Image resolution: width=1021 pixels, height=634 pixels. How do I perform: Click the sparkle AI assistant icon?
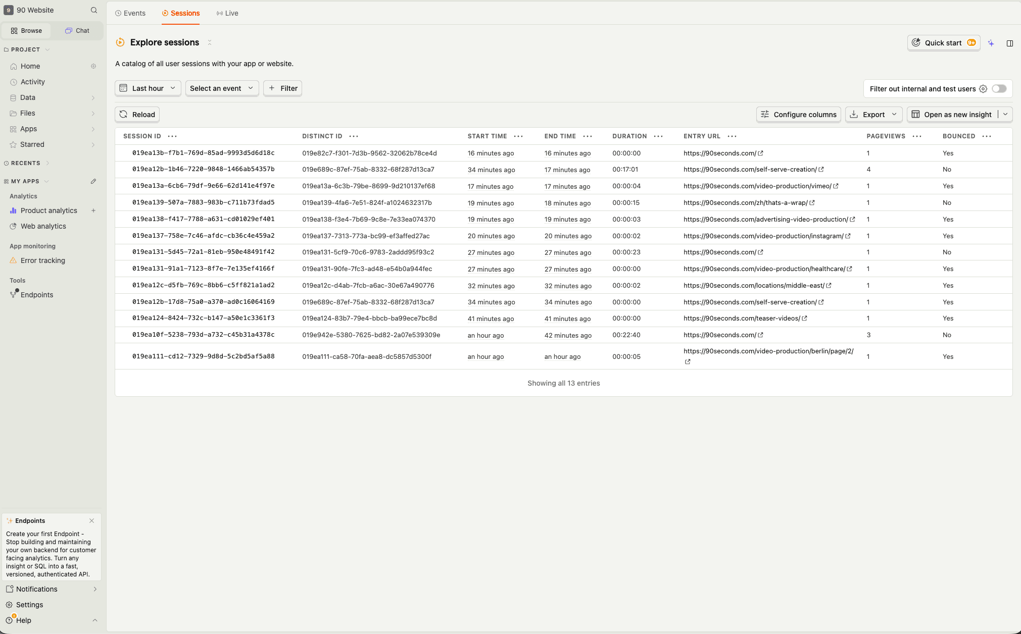(x=991, y=43)
